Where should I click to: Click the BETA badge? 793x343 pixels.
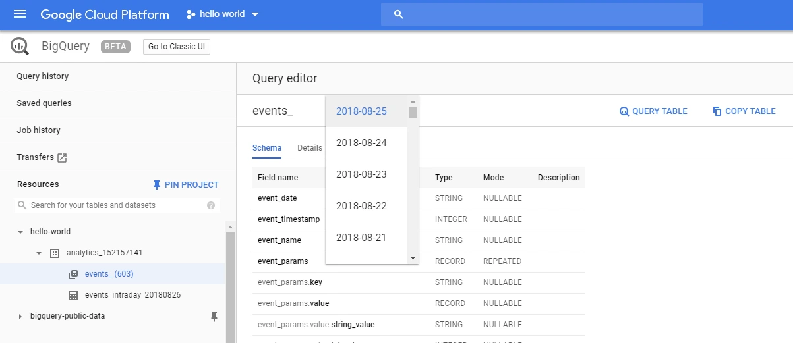click(115, 47)
